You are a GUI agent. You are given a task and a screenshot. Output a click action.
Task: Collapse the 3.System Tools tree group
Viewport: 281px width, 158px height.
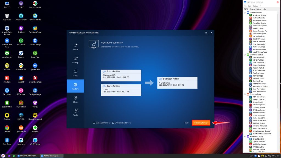coord(245,94)
